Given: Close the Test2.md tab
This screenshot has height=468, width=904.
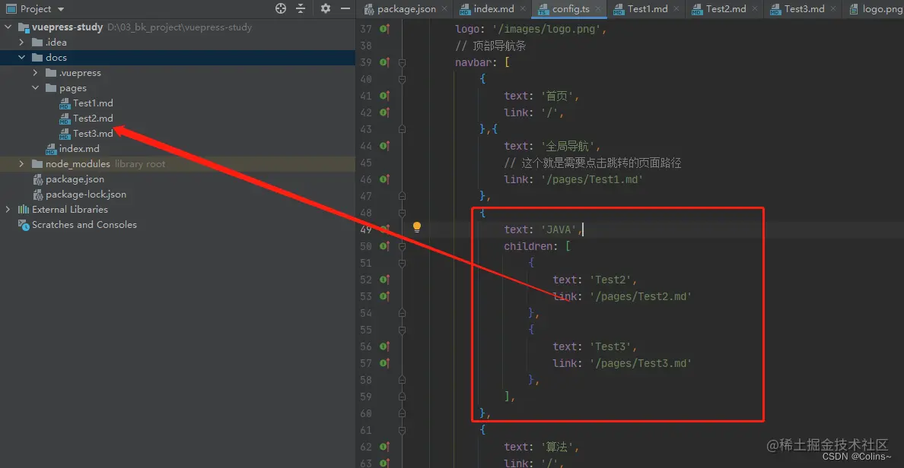Looking at the screenshot, I should click(756, 8).
